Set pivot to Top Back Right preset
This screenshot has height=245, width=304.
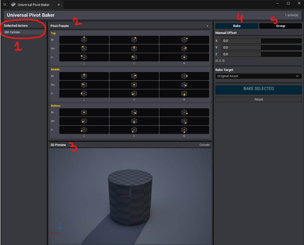pyautogui.click(x=184, y=40)
